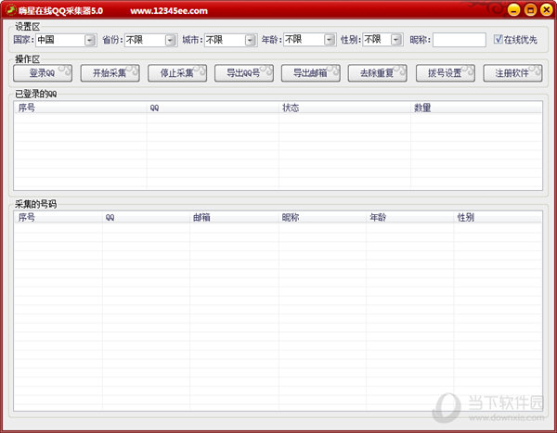Click the 注册软件 register button
557x433 pixels.
tap(512, 73)
